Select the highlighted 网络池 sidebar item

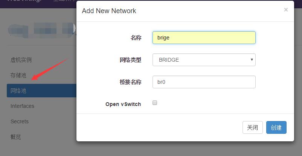click(18, 91)
